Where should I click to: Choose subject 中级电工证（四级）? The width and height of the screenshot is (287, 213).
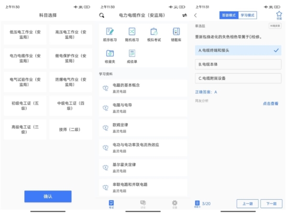[x=71, y=106]
